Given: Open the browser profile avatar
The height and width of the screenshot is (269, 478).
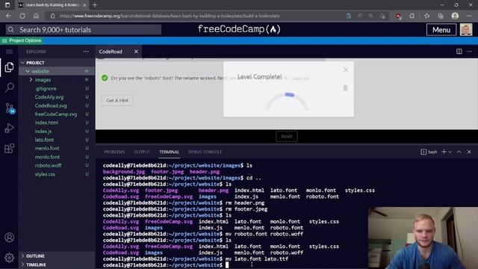Looking at the screenshot, I should click(455, 16).
